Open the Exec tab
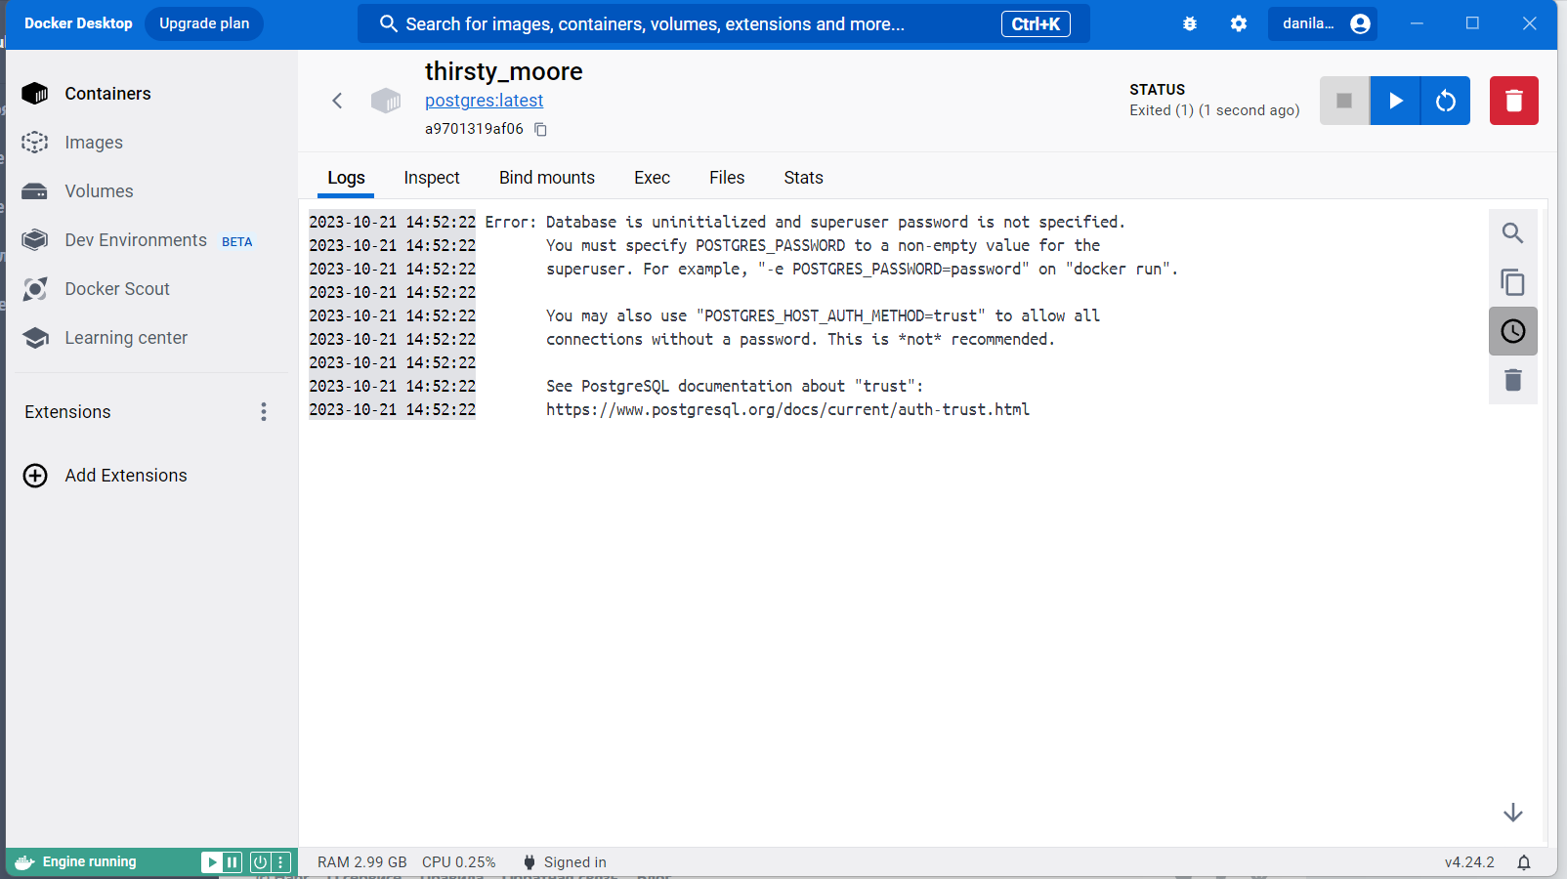Viewport: 1567px width, 879px height. point(652,178)
